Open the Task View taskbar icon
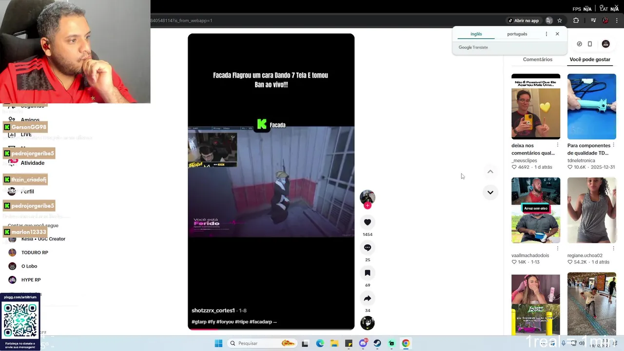Image resolution: width=624 pixels, height=351 pixels. pos(305,343)
